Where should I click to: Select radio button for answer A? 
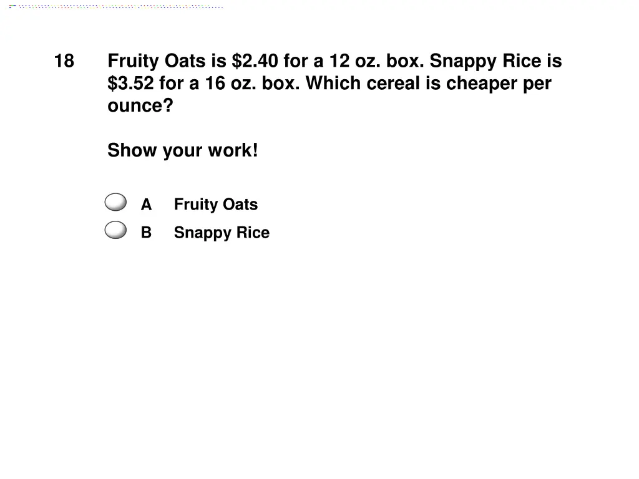[115, 202]
